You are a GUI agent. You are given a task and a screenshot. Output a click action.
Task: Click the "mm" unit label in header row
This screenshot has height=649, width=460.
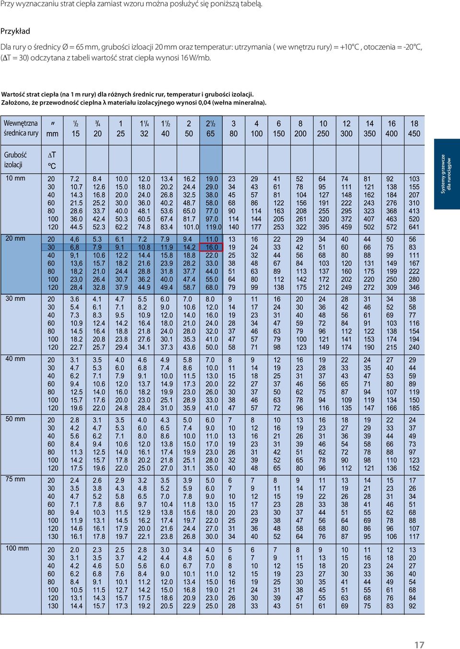click(52, 134)
